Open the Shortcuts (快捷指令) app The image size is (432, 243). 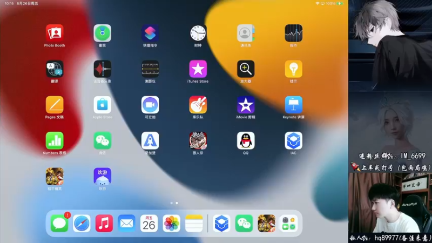[x=150, y=33]
